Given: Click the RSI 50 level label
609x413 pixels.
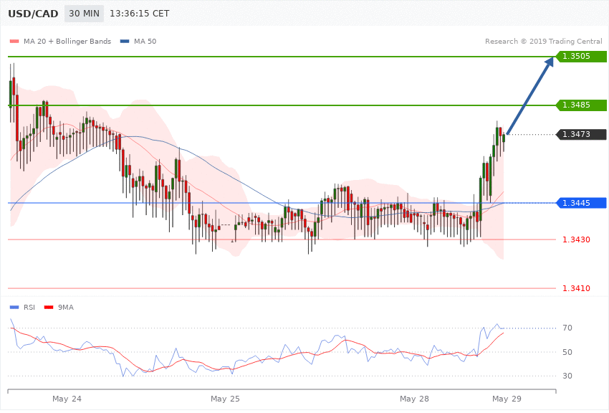Looking at the screenshot, I should [567, 352].
